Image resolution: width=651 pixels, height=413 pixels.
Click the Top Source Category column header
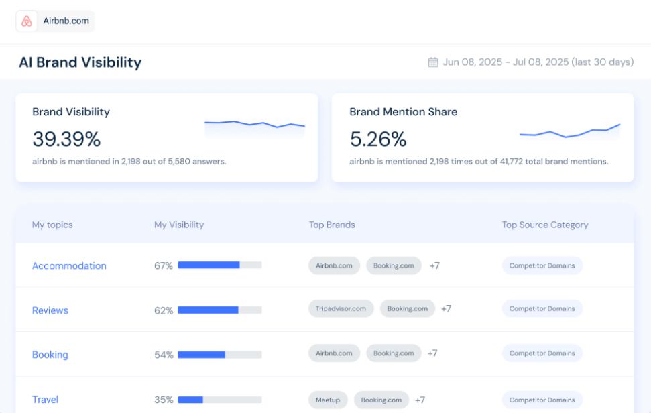coord(544,225)
